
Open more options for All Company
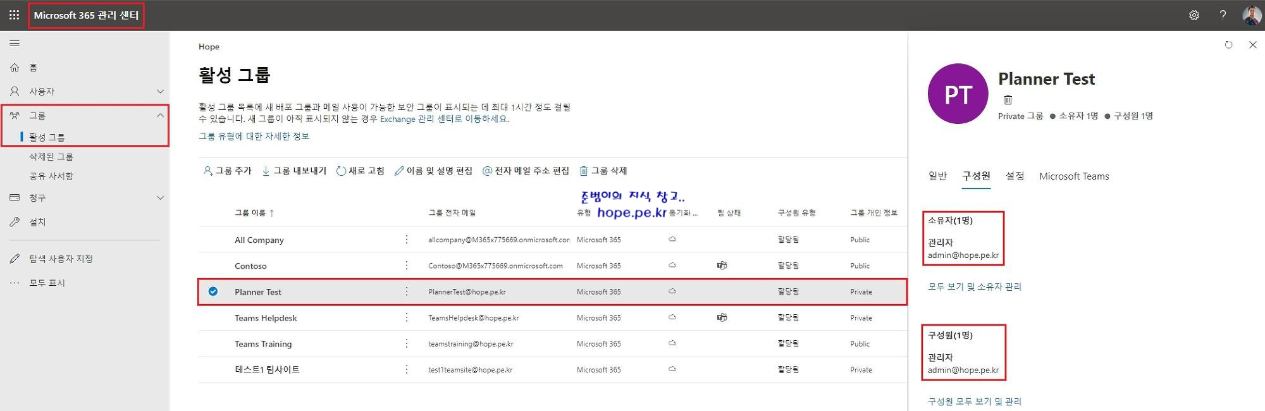click(406, 240)
